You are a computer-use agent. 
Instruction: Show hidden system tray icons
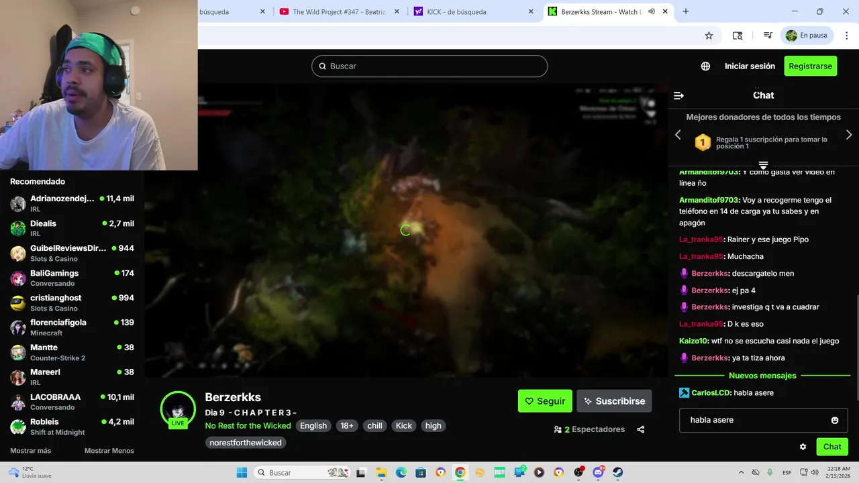click(741, 472)
